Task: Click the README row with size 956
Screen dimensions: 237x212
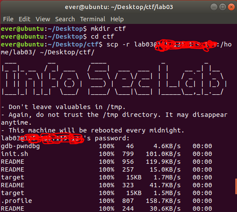Action: pos(107,162)
